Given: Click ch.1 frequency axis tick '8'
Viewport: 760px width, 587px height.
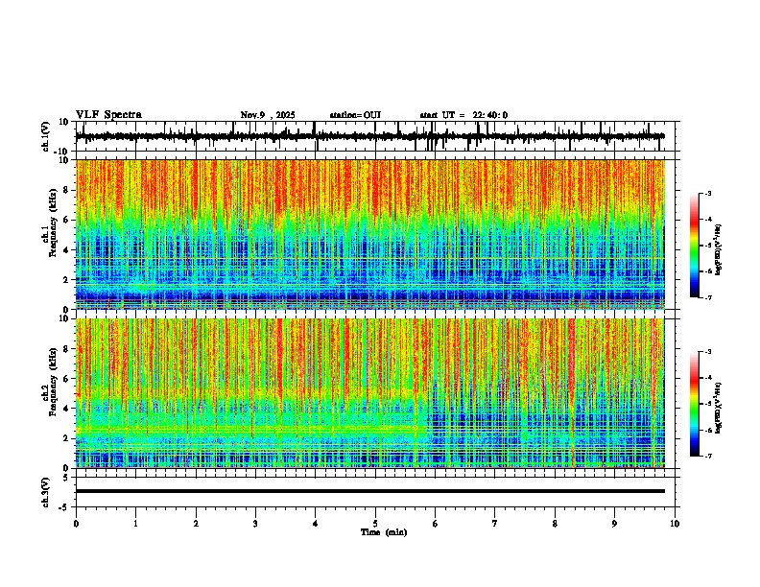Looking at the screenshot, I should [x=66, y=190].
